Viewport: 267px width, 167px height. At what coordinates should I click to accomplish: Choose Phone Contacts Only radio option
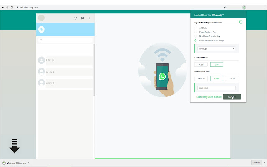tap(196, 32)
